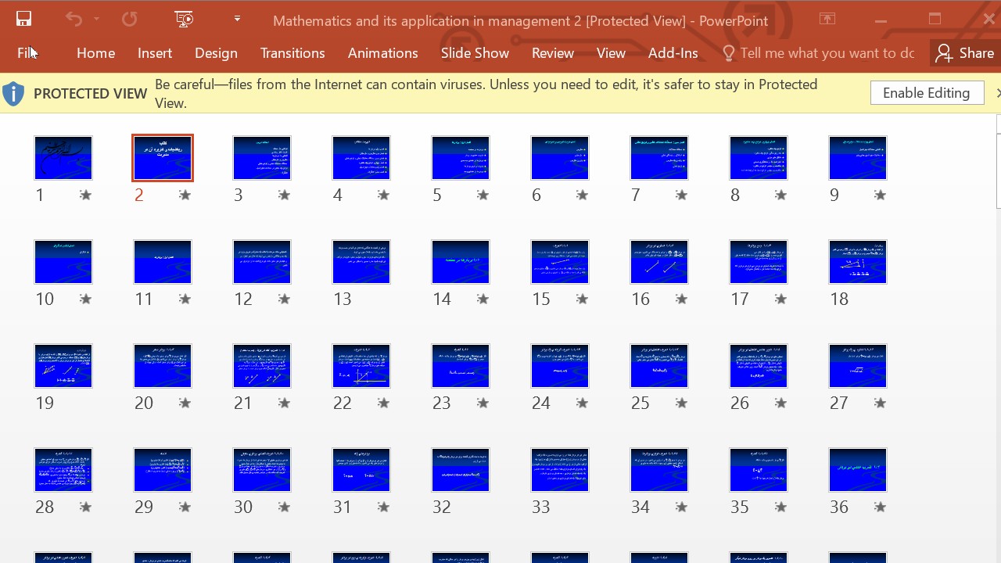Click transition star icon under slide 4
Viewport: 1001px width, 563px height.
coord(383,195)
